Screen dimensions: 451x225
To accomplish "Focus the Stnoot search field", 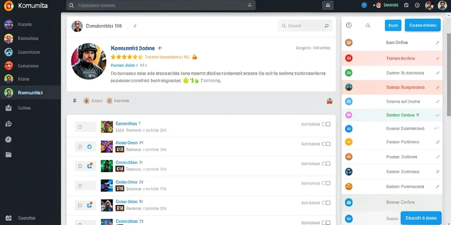I will coord(305,25).
